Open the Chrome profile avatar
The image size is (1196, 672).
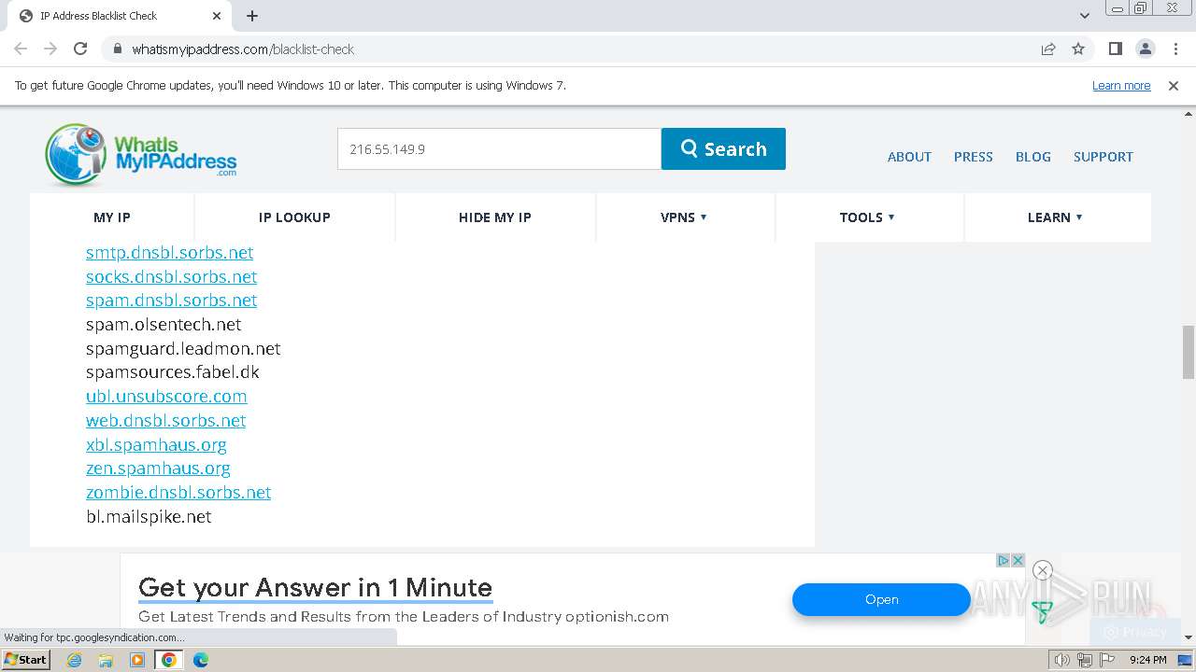point(1145,49)
